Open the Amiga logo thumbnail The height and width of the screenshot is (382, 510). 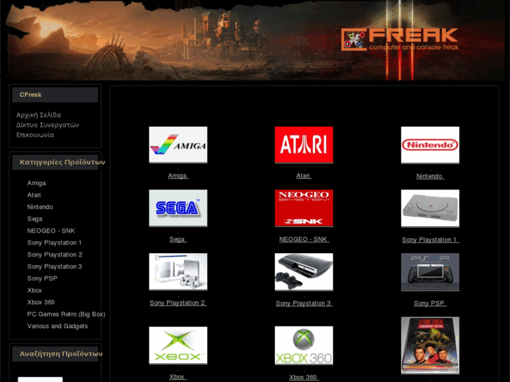click(x=178, y=144)
